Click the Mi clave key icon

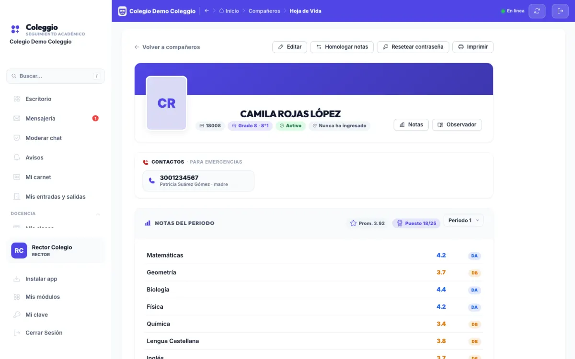pos(17,315)
